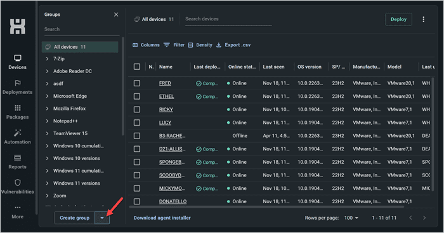Open the Packages grid icon
Screen dimensions: 444x233
point(18,108)
